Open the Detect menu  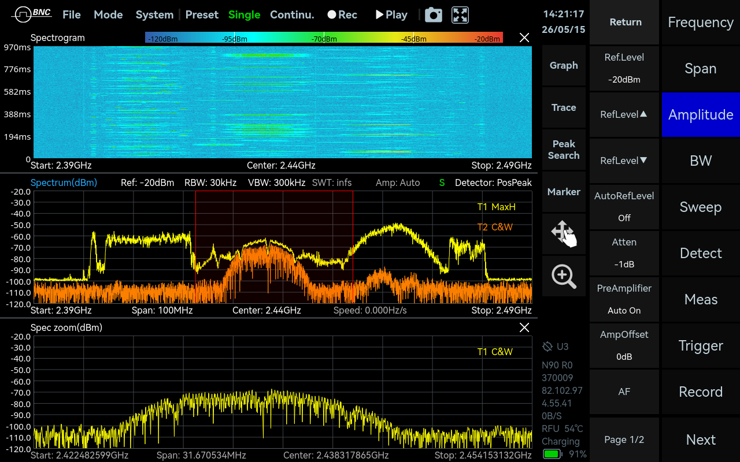[x=701, y=253]
